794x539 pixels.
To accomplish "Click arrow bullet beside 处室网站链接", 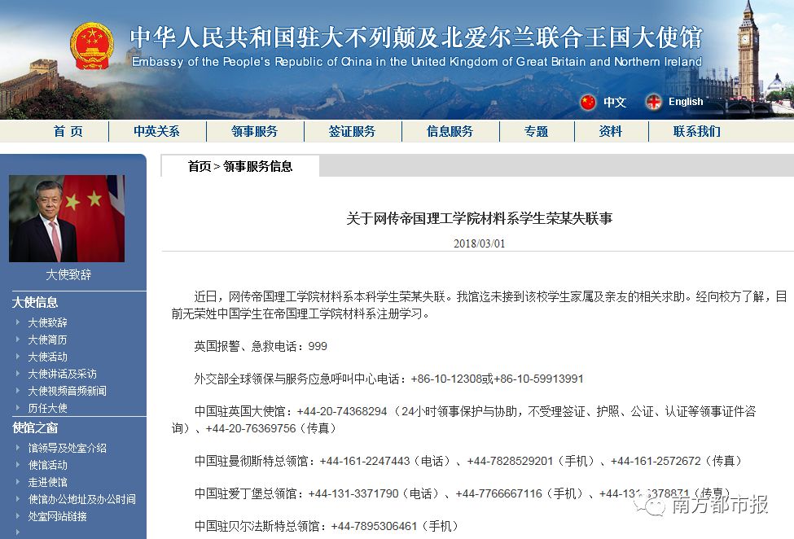I will [18, 515].
